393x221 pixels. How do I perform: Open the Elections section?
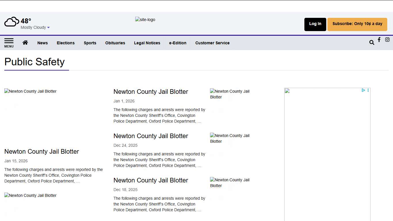point(66,43)
